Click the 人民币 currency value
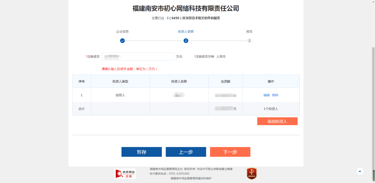This screenshot has height=183, width=375. tap(221, 57)
